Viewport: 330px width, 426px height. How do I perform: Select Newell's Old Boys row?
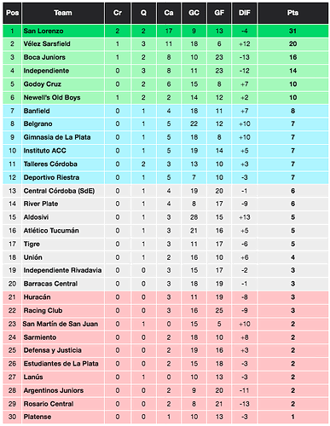tap(165, 97)
